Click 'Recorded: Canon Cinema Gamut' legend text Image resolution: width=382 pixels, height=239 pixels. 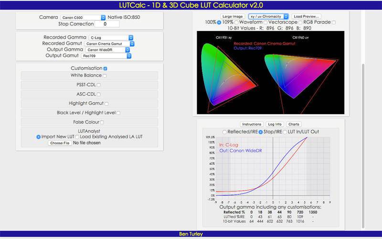coord(265,43)
